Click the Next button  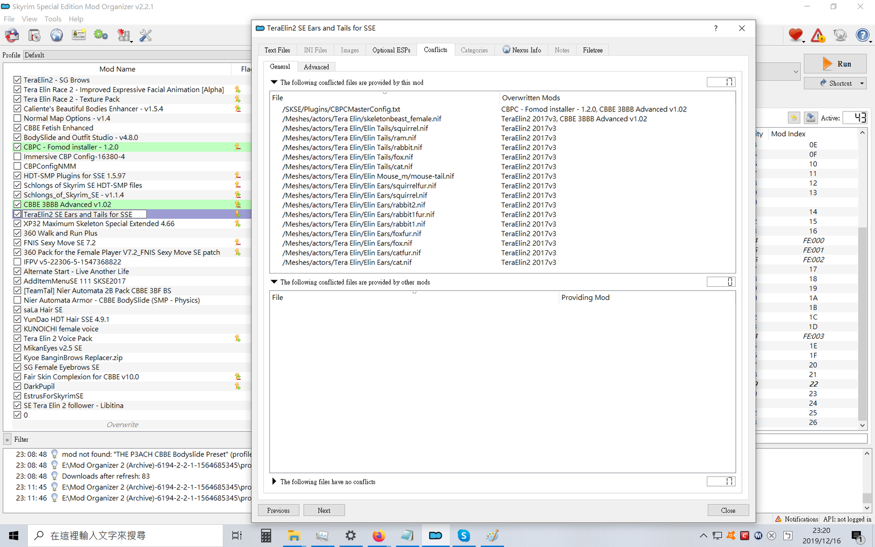click(x=324, y=510)
